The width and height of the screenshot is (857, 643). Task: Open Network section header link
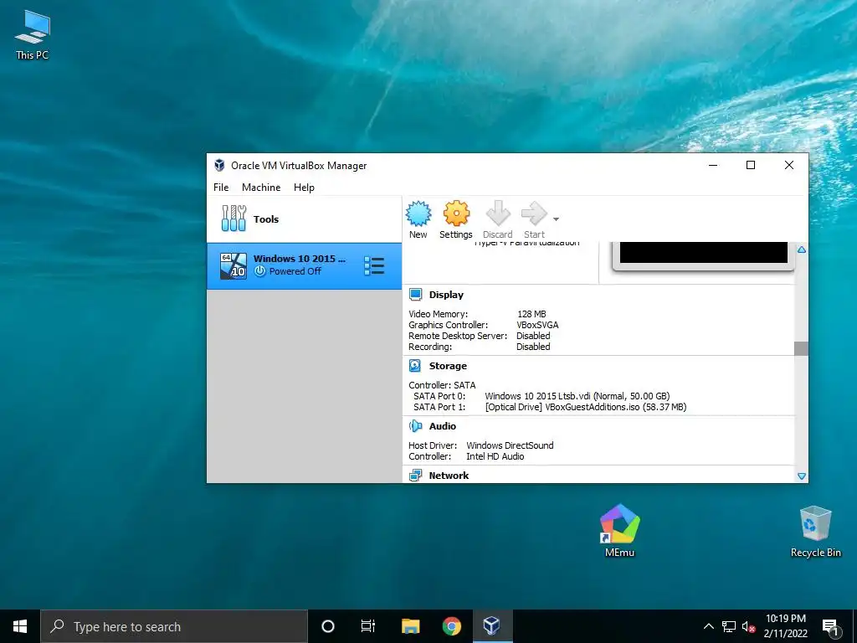click(449, 476)
